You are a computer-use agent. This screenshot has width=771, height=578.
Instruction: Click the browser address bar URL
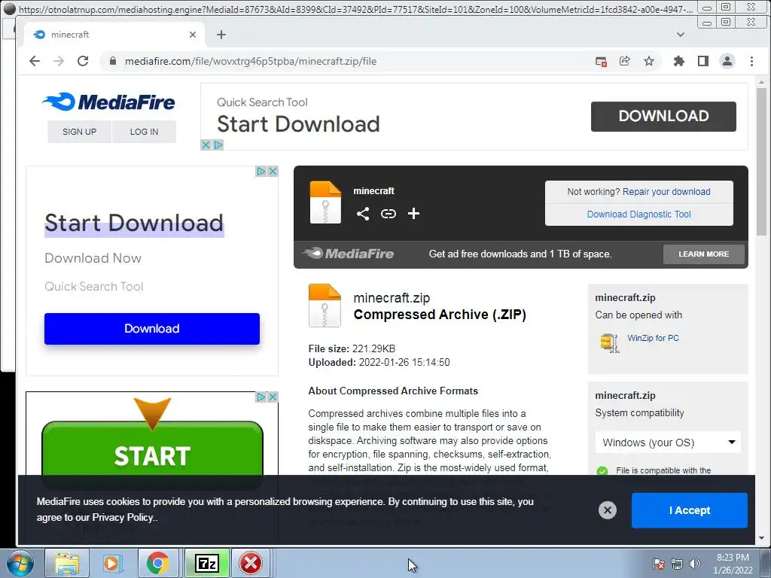[x=251, y=62]
